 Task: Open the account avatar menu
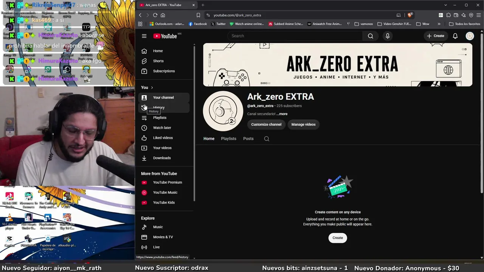(x=470, y=36)
